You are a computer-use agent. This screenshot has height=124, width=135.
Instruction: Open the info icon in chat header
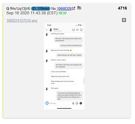(x=81, y=30)
